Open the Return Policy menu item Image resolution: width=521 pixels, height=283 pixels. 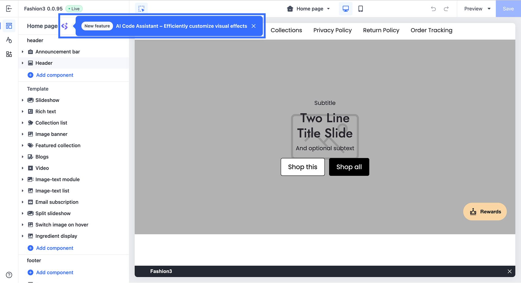pyautogui.click(x=381, y=30)
